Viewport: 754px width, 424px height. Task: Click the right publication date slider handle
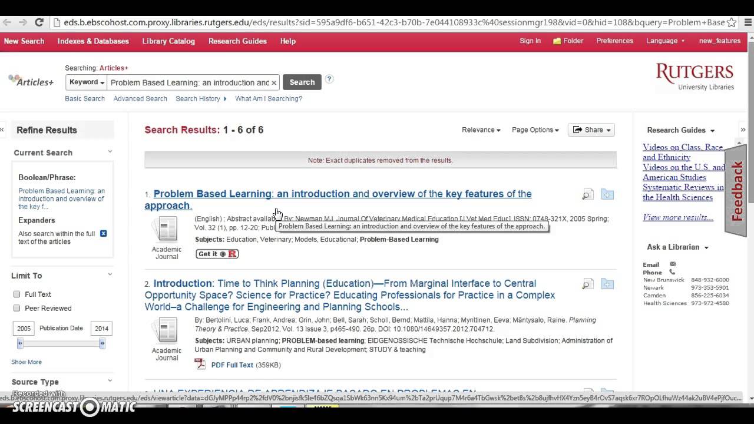pyautogui.click(x=102, y=343)
